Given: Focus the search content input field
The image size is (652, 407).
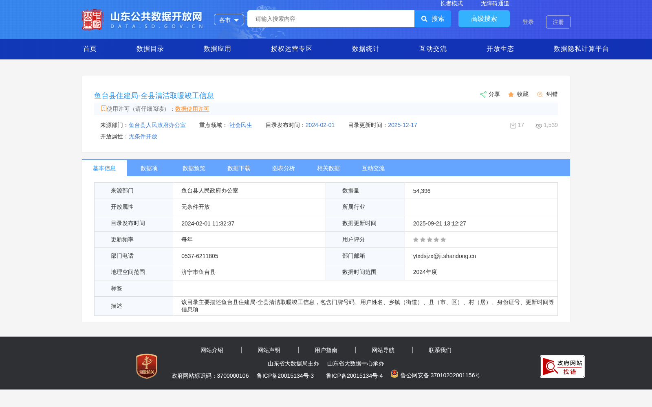Looking at the screenshot, I should coord(331,19).
